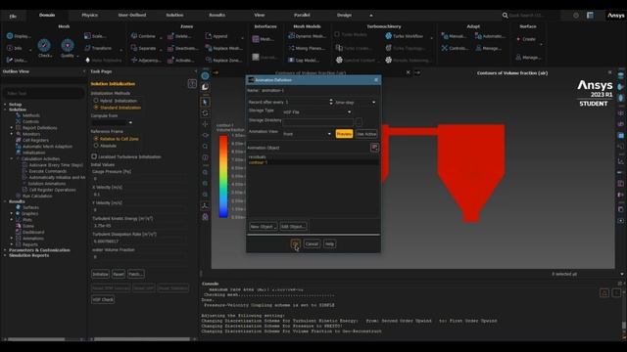Viewport: 627px width, 352px height.
Task: Click Storage Directory input field
Action: point(317,122)
